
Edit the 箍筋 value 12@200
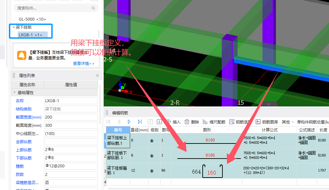click(71, 166)
